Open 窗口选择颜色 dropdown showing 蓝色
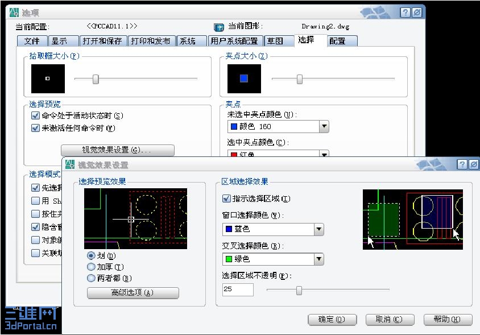Image resolution: width=480 pixels, height=335 pixels. tap(273, 229)
